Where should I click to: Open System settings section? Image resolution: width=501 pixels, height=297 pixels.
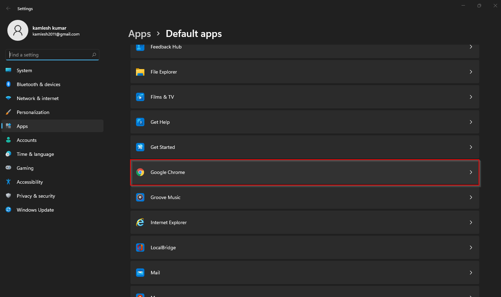click(x=52, y=70)
